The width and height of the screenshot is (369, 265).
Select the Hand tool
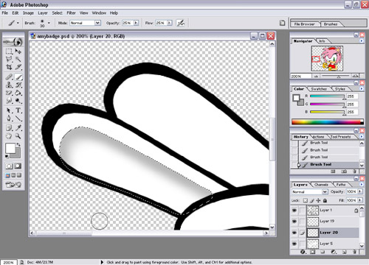9,136
